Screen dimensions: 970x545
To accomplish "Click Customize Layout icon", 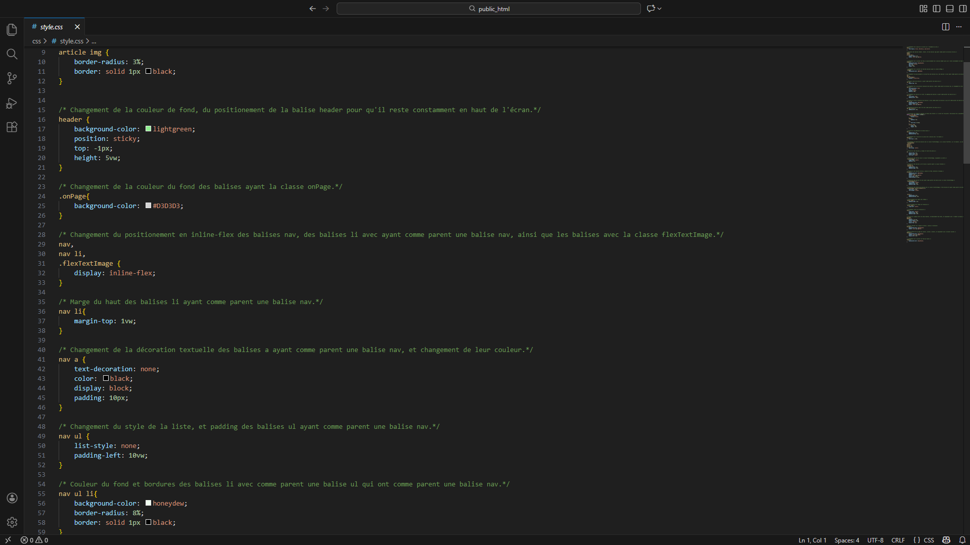I will pos(923,9).
